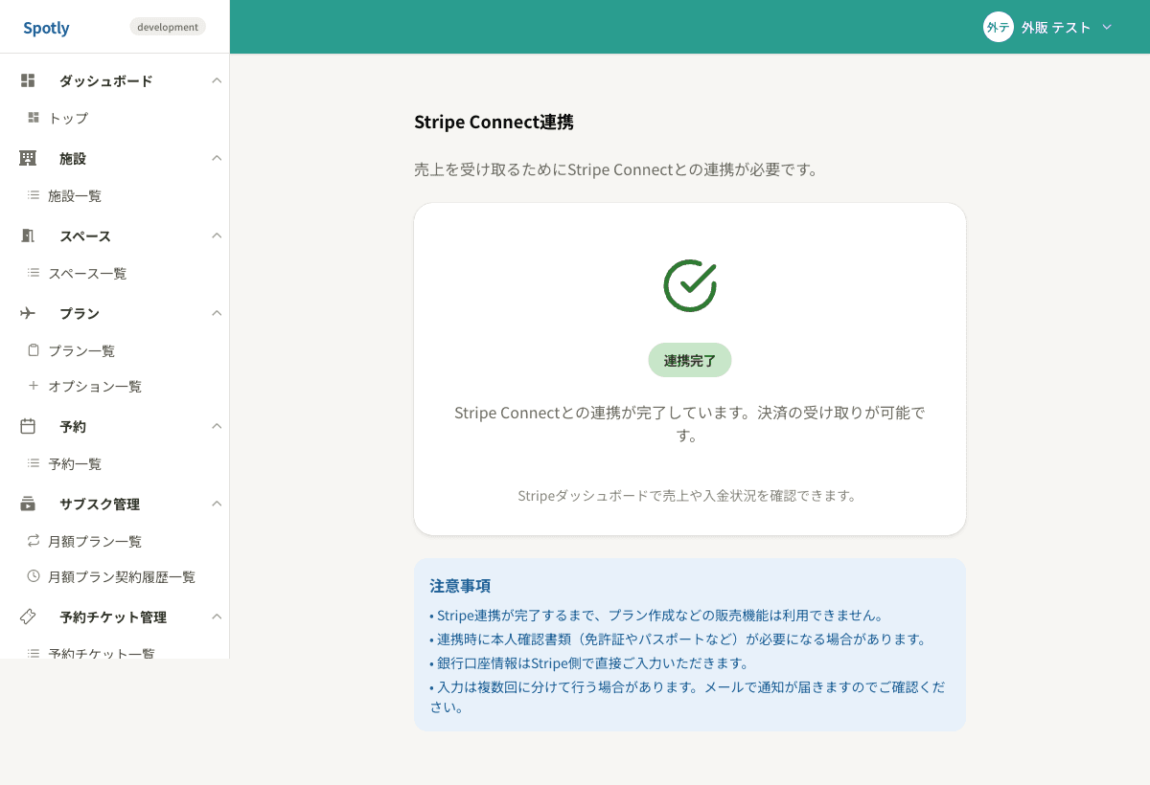The image size is (1150, 785).
Task: Click the ダッシュボード section header label
Action: (105, 80)
